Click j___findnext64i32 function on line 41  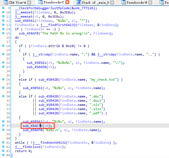(49, 143)
